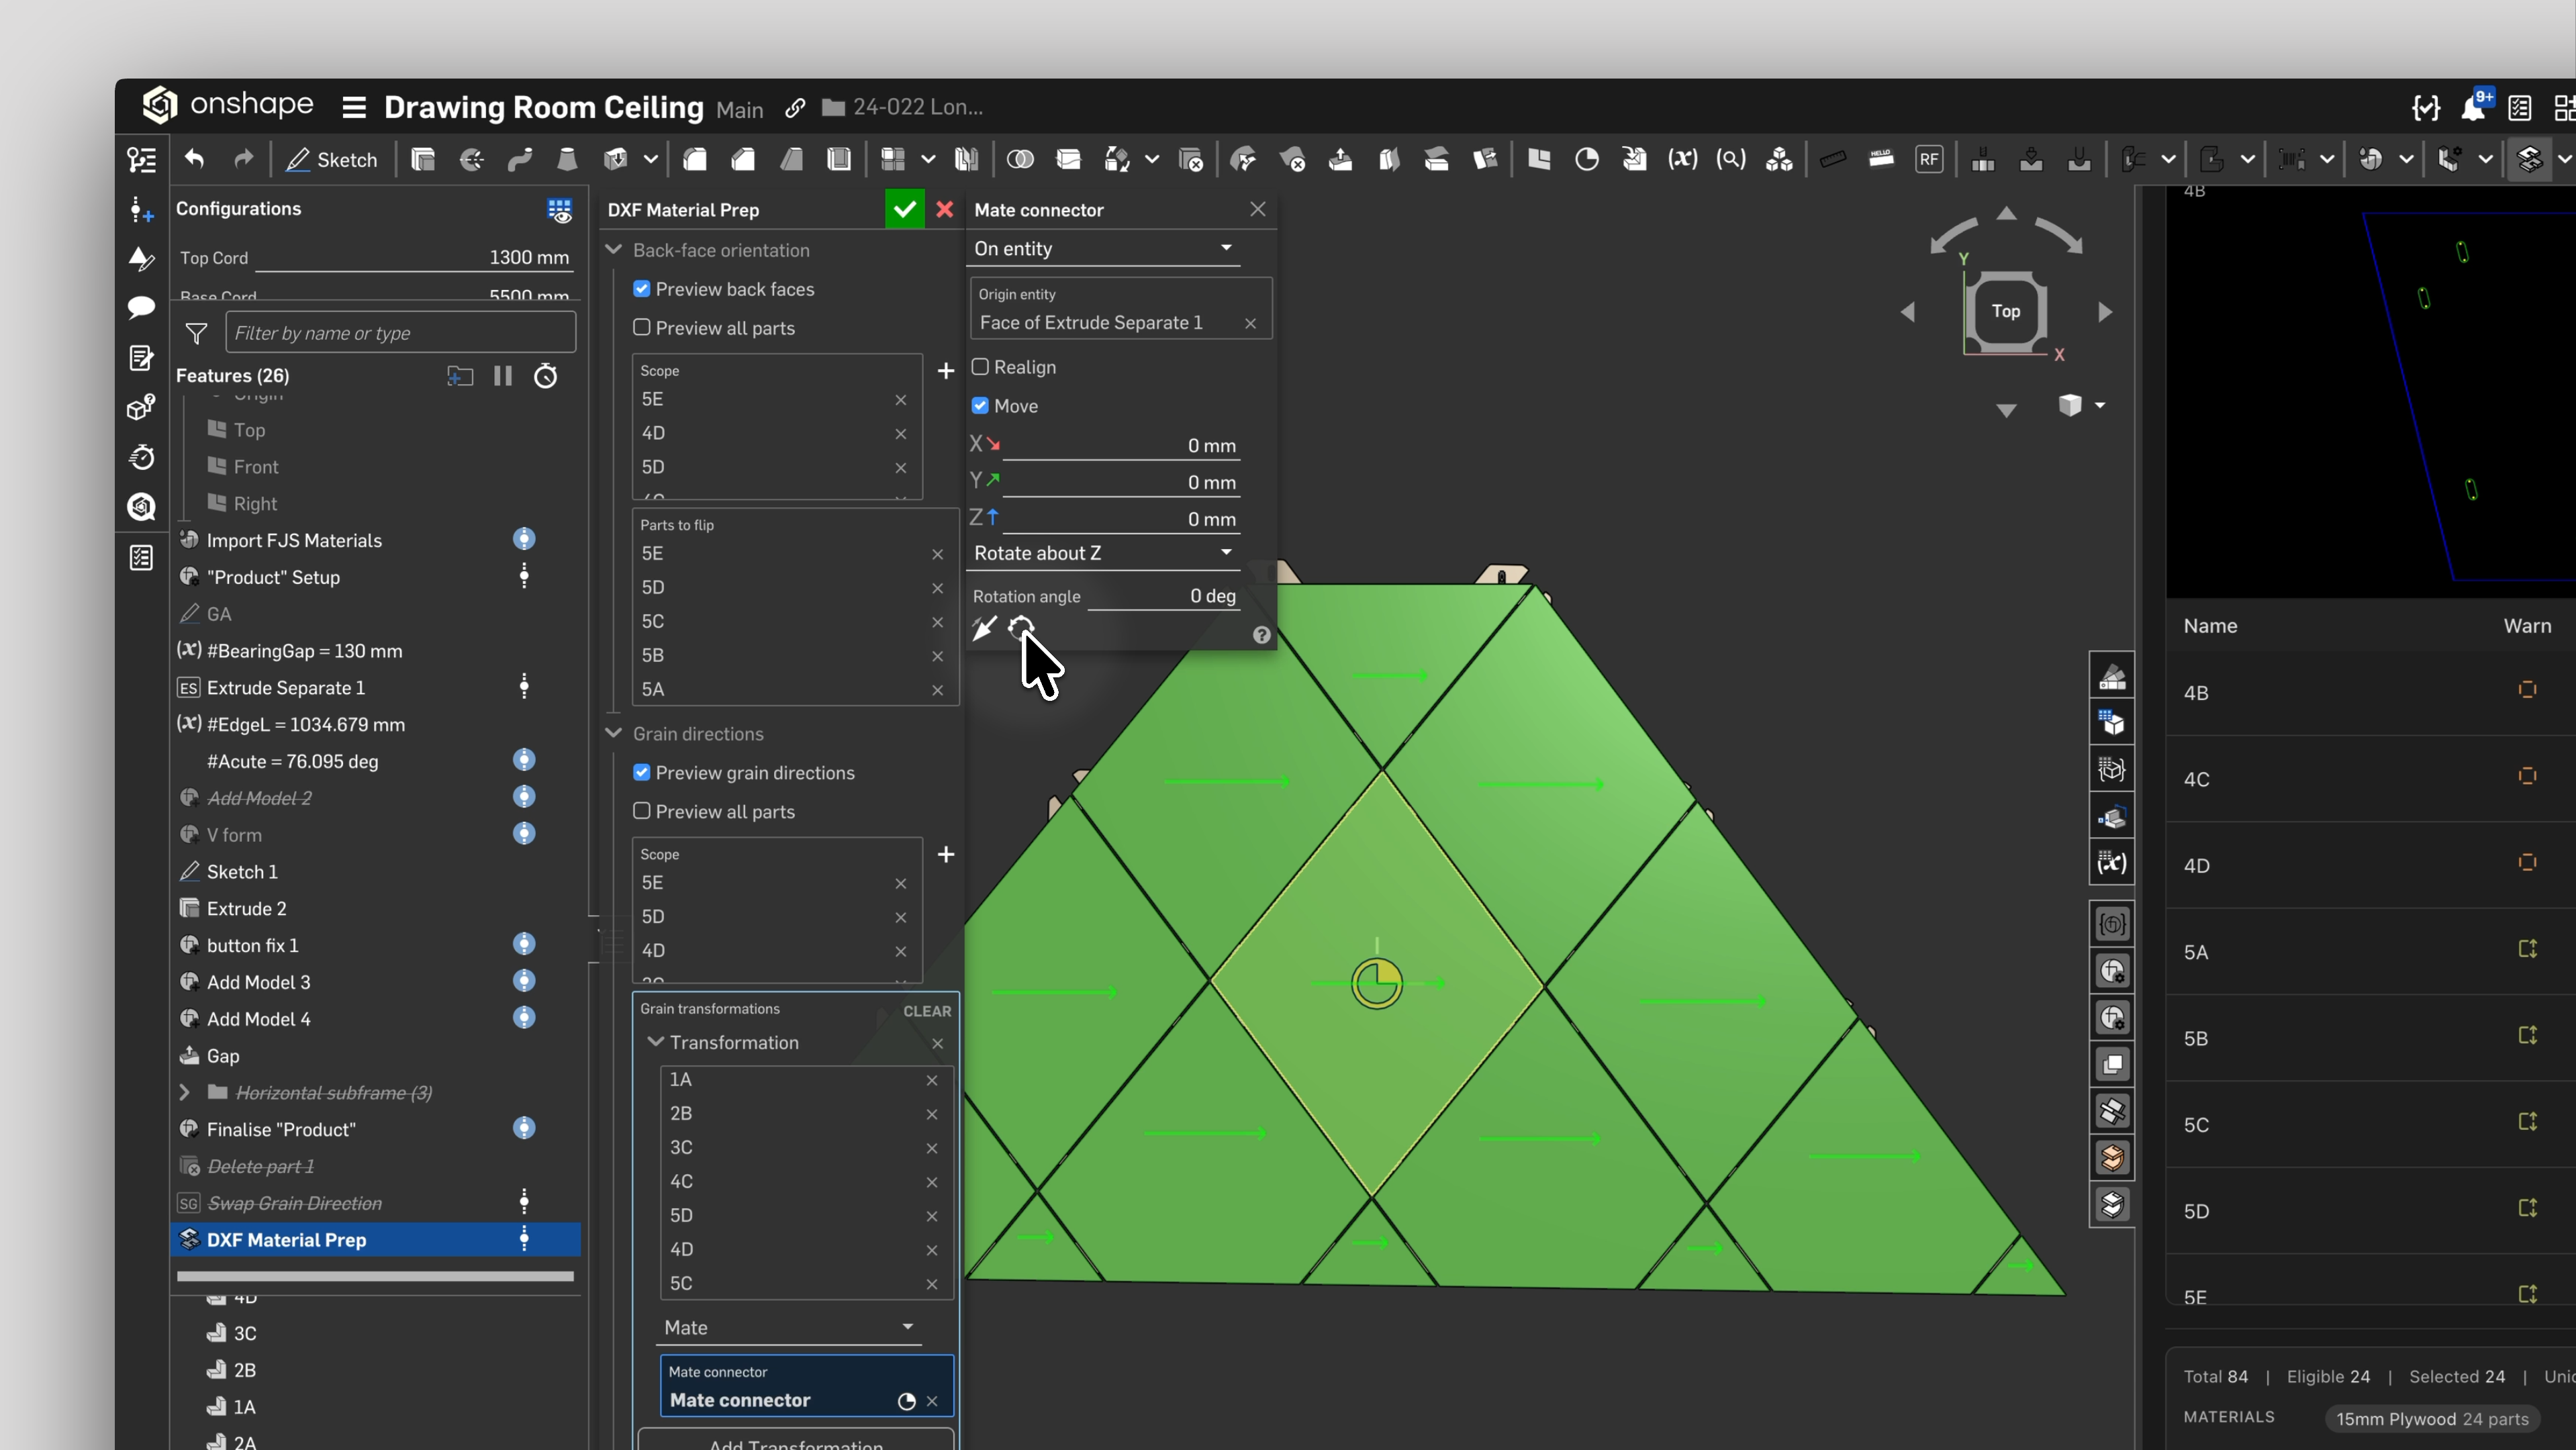Click the help icon in Mate connector dialog
This screenshot has width=2576, height=1450.
pos(1262,635)
